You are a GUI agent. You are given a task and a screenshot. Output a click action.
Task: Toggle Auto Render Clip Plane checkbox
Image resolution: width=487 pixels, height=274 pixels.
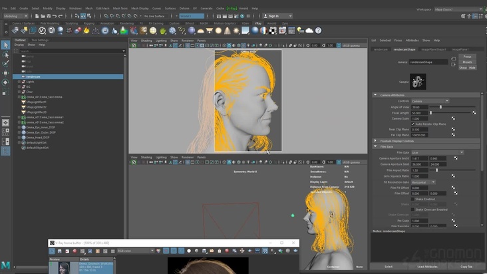412,124
